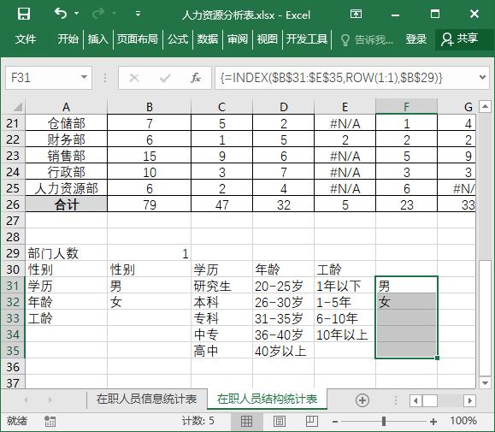
Task: Click the cell containing 20-25岁
Action: [x=283, y=286]
